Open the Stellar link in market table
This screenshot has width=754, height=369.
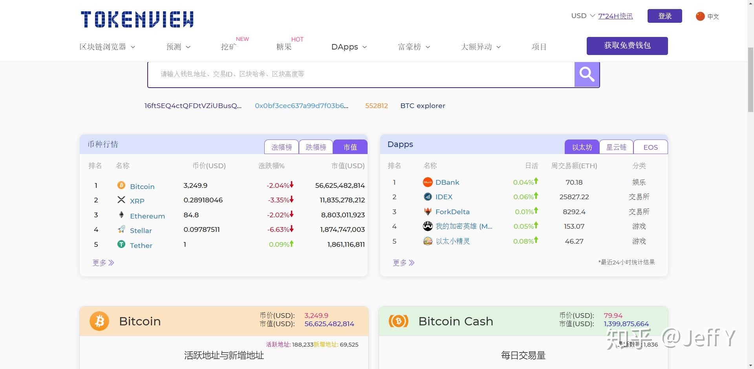(141, 231)
